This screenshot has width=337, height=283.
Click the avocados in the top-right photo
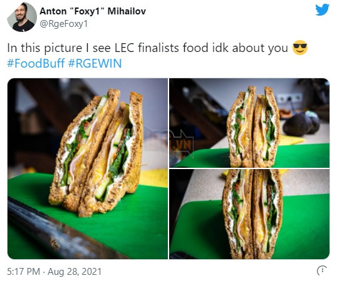tap(302, 123)
